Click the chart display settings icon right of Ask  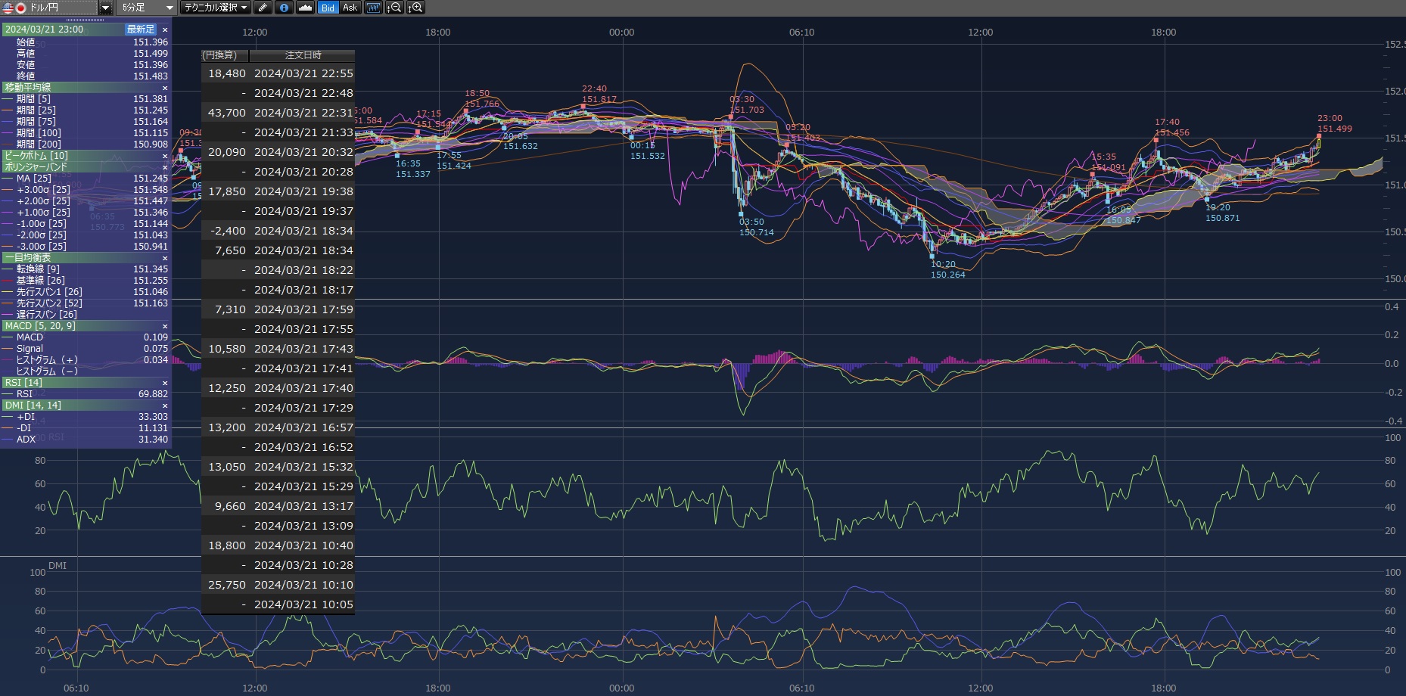click(373, 8)
